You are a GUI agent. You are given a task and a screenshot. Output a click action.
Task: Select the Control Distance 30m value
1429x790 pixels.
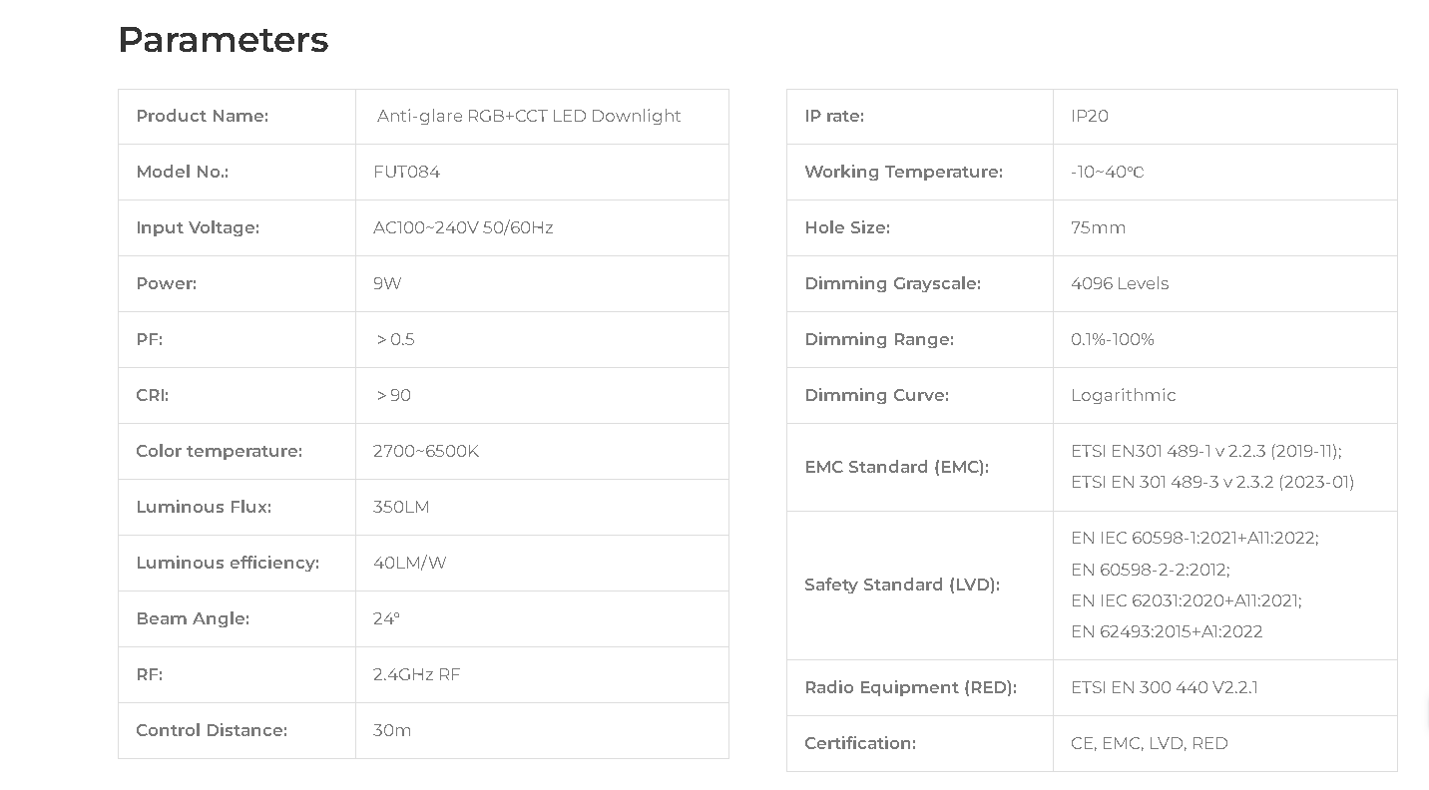coord(392,730)
